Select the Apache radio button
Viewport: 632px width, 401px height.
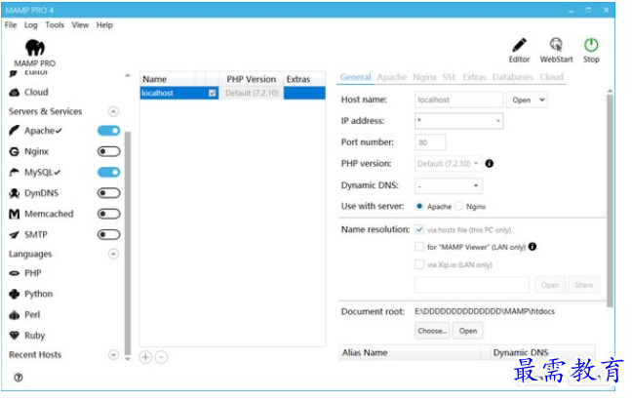pos(419,206)
